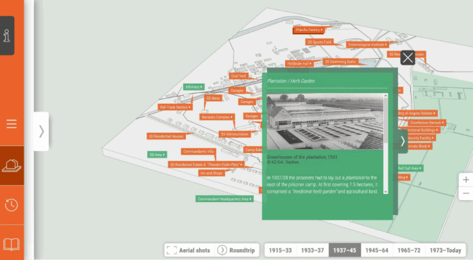Image resolution: width=473 pixels, height=260 pixels.
Task: Open the hamburger menu in the sidebar
Action: 11,124
